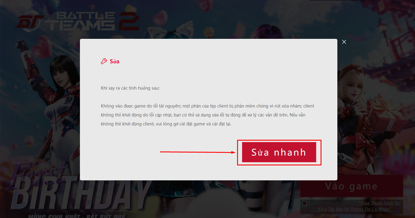Viewport: 415px width, 218px height.
Task: Click the repair description paragraph
Action: point(207,115)
